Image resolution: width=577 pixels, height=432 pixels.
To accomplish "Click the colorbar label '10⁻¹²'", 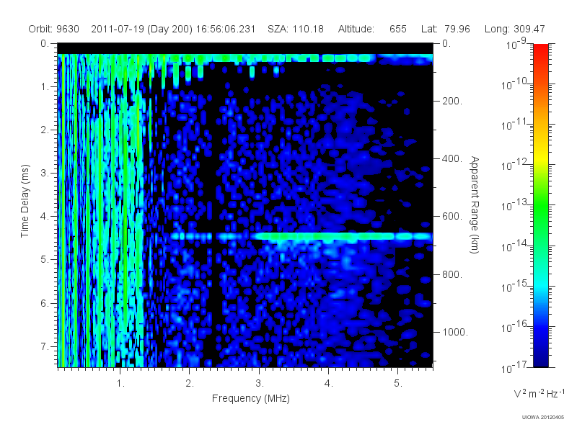I will (x=516, y=165).
